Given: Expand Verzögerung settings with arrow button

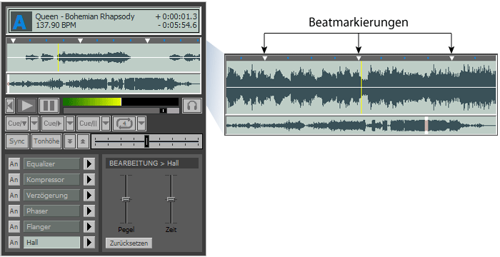Looking at the screenshot, I should click(89, 195).
